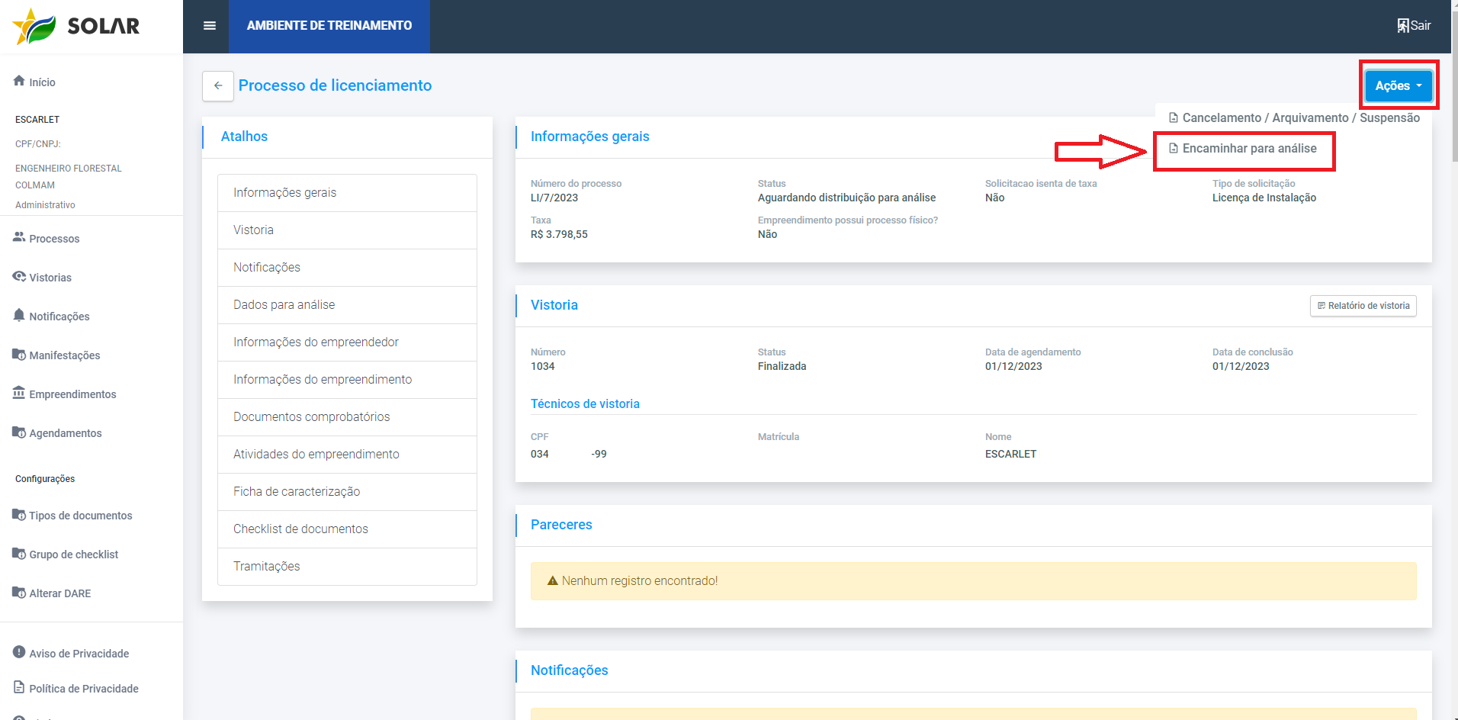
Task: Click the Grupo de checklist icon
Action: [19, 553]
